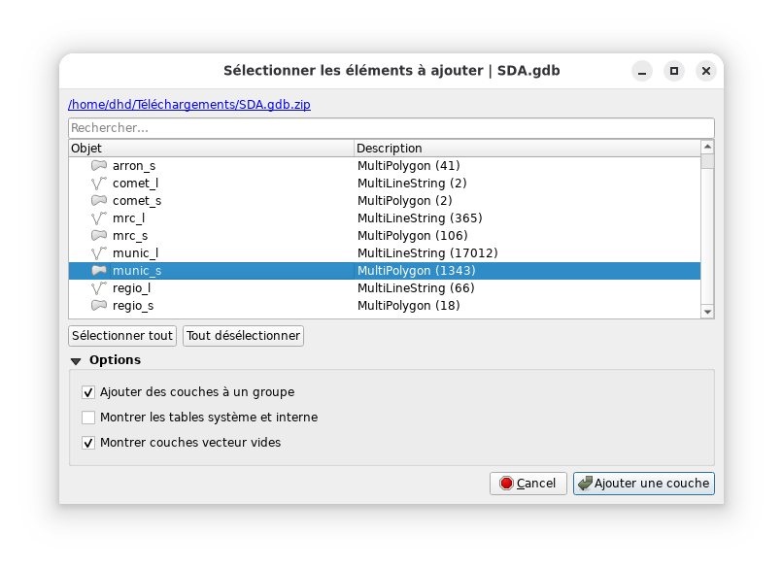Image resolution: width=783 pixels, height=569 pixels.
Task: Open the SDA.gdb.zip file path link
Action: 189,104
